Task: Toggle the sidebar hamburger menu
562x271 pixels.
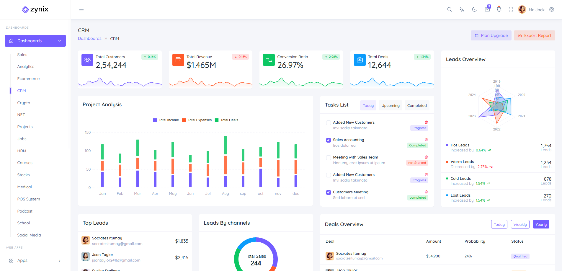Action: 81,9
